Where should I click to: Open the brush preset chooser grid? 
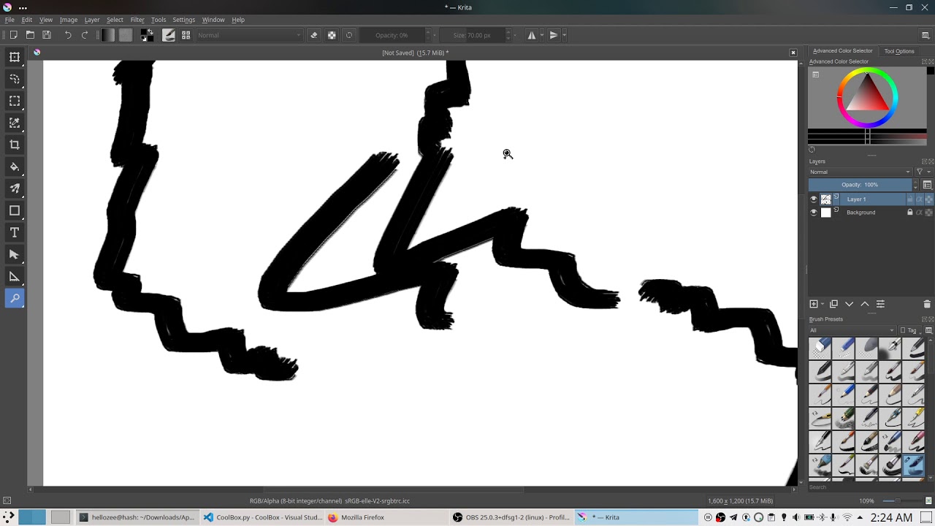186,35
